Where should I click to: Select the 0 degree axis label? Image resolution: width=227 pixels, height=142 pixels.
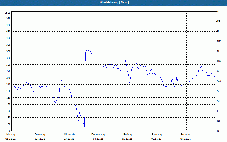coord(10,131)
